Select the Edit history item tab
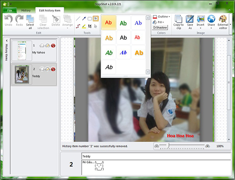 [50, 10]
